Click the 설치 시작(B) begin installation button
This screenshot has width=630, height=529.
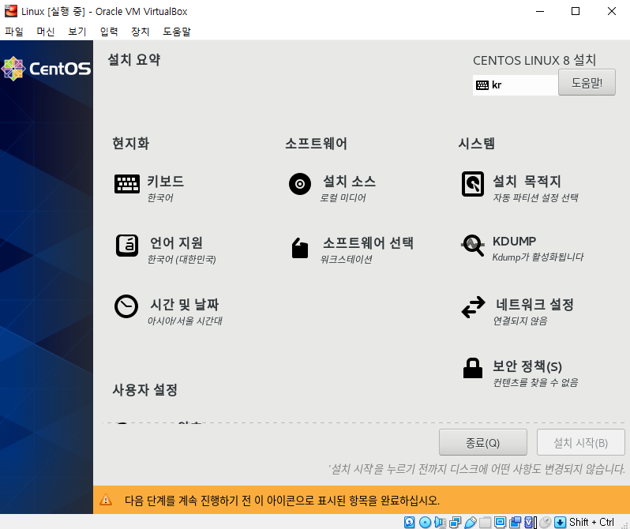click(x=580, y=442)
